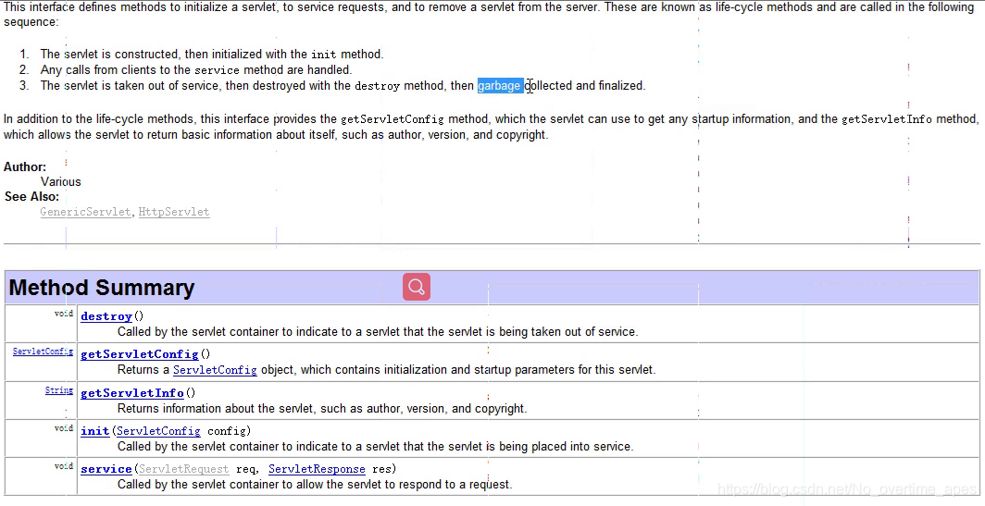Click the getServletConfig code word in paragraph
The height and width of the screenshot is (506, 985).
pyautogui.click(x=392, y=119)
